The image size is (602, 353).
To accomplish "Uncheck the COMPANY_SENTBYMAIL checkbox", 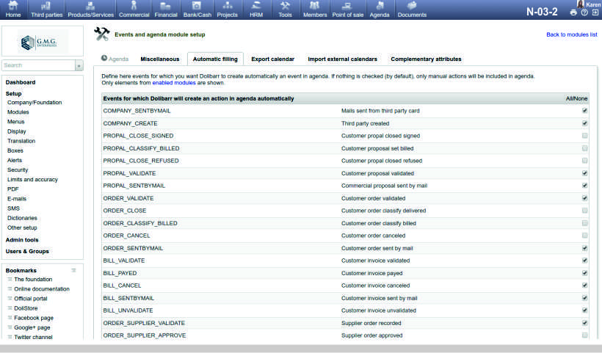I will (x=584, y=111).
